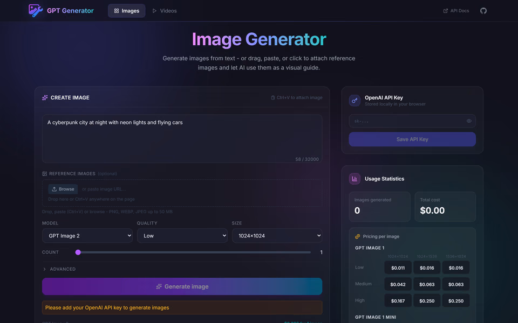Click the sk-... API key input field
Screen dimensions: 518x323
click(412, 121)
